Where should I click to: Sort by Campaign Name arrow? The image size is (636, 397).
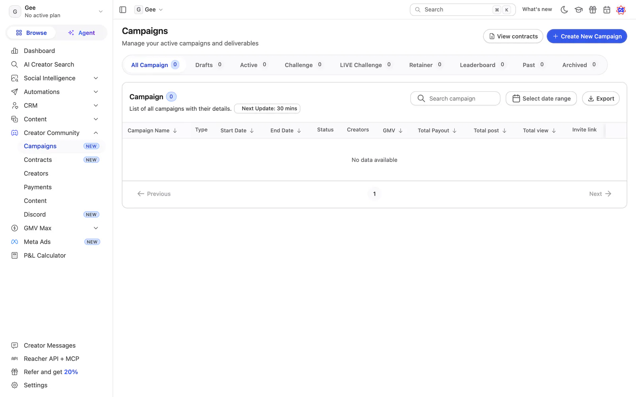point(175,131)
